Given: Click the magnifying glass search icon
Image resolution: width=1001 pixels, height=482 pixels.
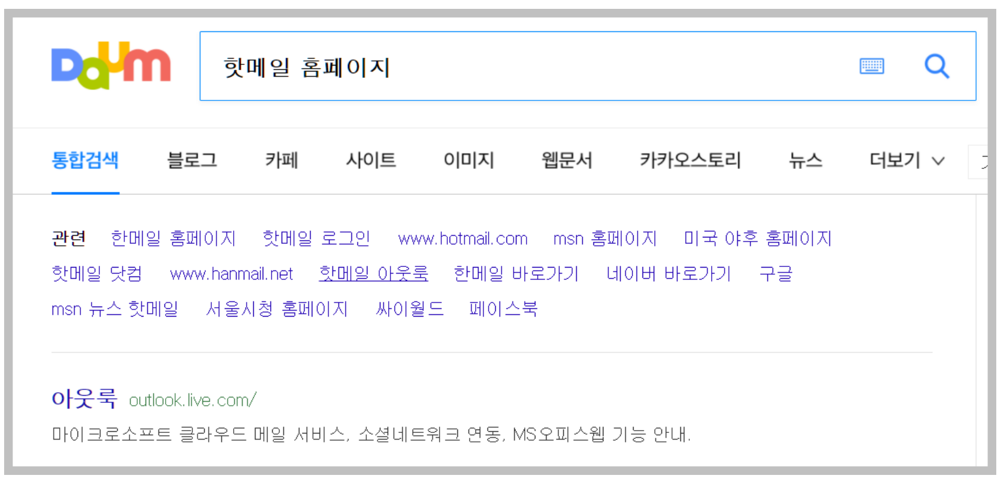Looking at the screenshot, I should point(937,66).
